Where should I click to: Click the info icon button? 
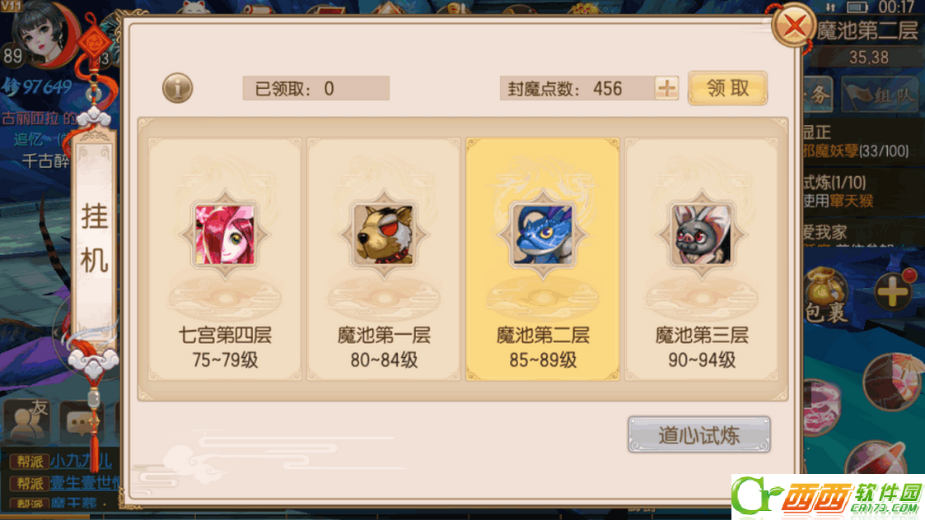178,88
